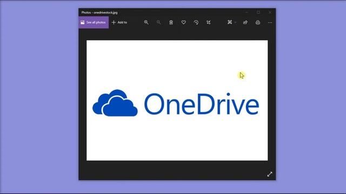Viewport: 346px width, 194px height.
Task: Expand the Edit & Create dropdown arrow
Action: click(x=236, y=23)
